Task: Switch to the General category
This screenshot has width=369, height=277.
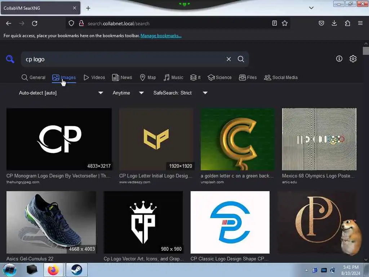Action: click(x=34, y=78)
